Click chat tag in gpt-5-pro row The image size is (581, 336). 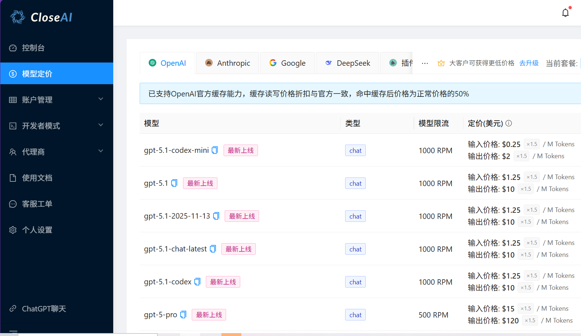click(x=355, y=315)
